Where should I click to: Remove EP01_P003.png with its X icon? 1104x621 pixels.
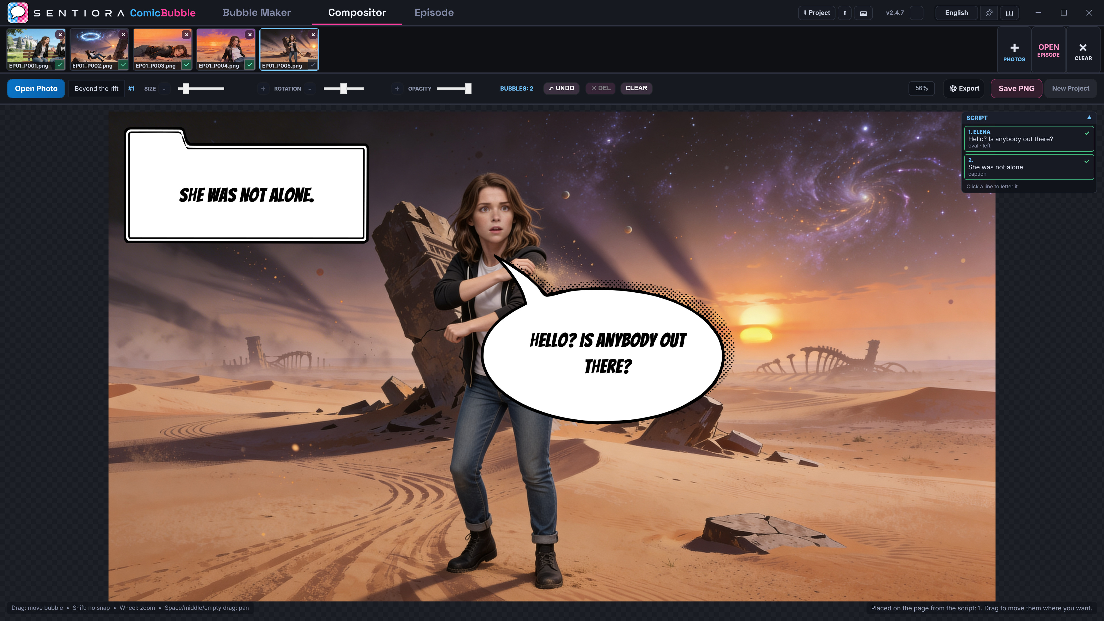(x=187, y=35)
